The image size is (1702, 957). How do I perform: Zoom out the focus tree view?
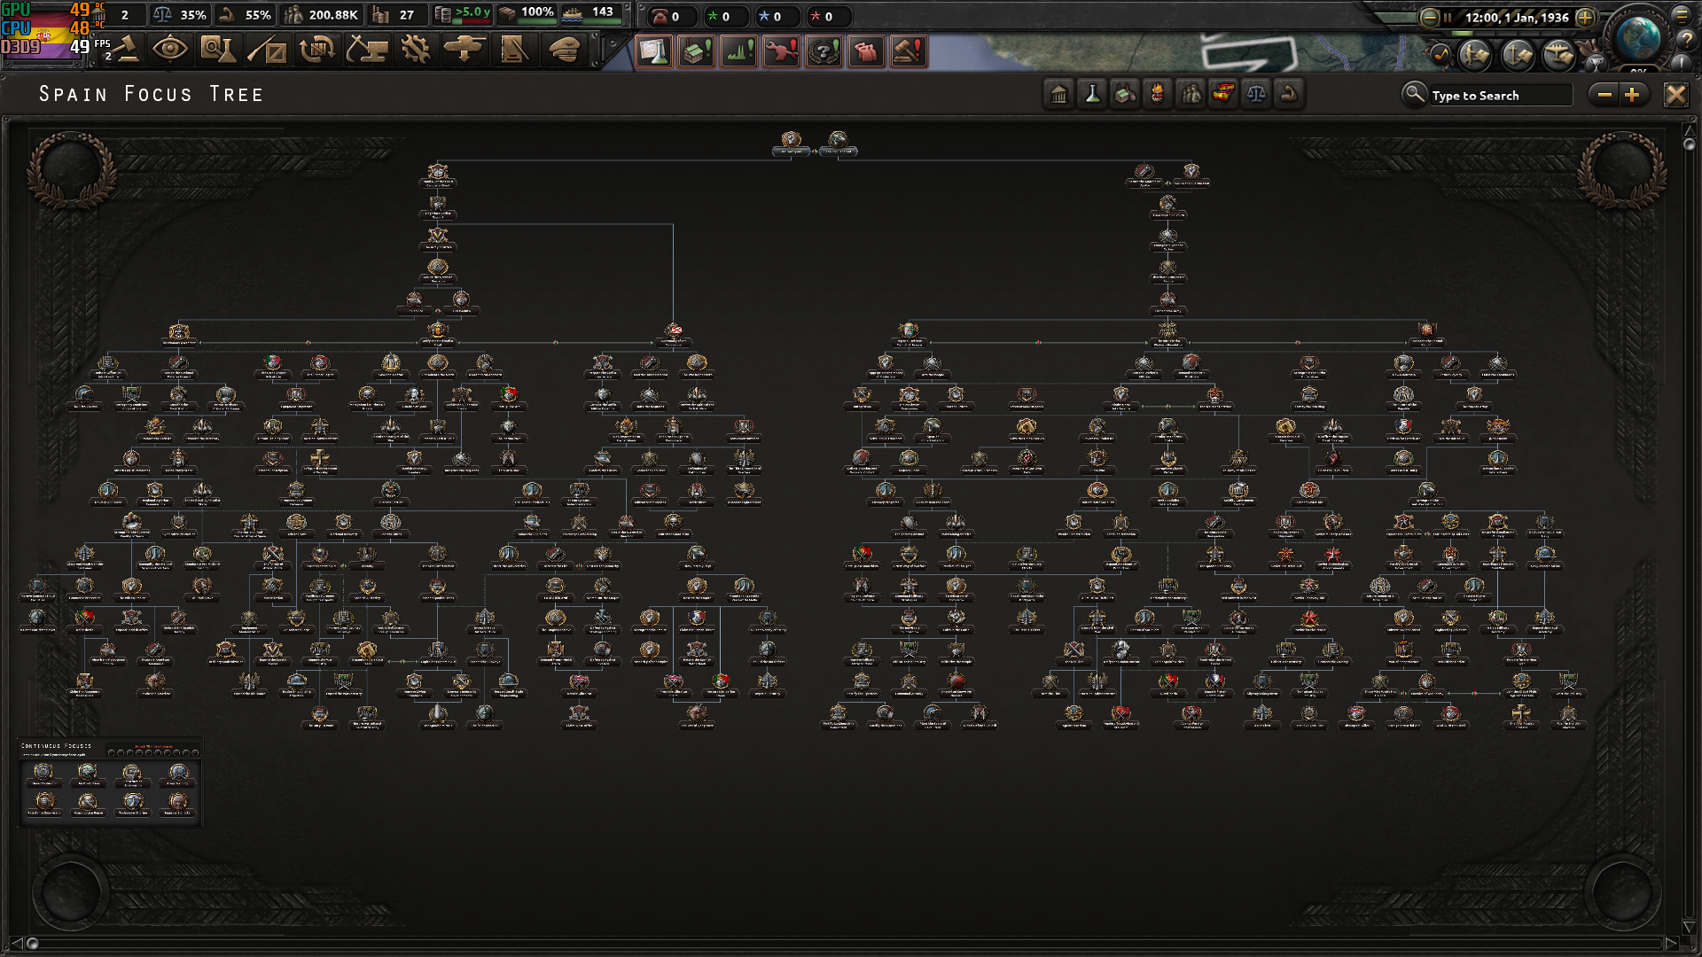pos(1604,95)
